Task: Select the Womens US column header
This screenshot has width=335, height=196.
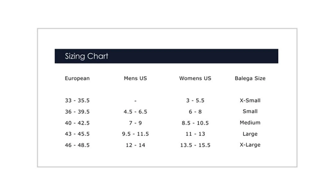Action: [195, 79]
